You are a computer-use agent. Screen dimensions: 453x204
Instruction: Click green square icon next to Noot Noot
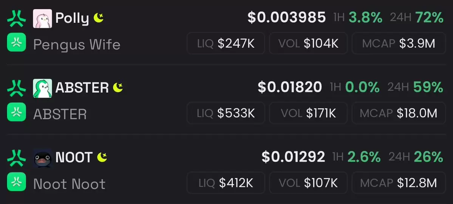(x=17, y=182)
